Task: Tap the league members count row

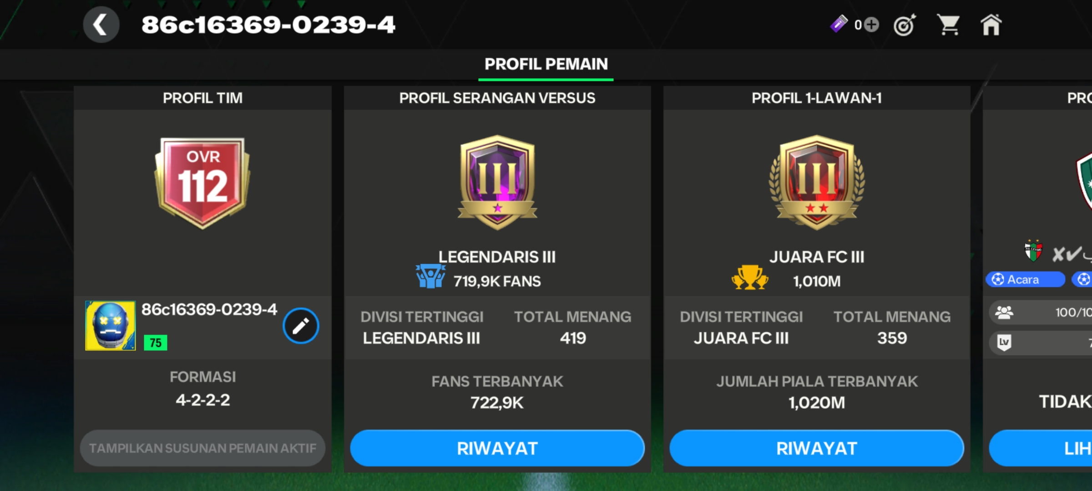Action: [x=1041, y=312]
